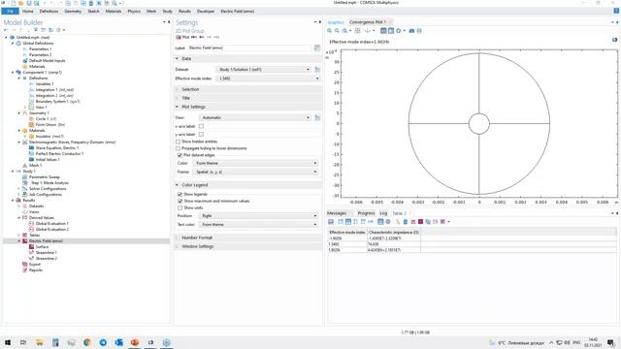Expand the Title section
This screenshot has height=349, width=621.
[248, 98]
